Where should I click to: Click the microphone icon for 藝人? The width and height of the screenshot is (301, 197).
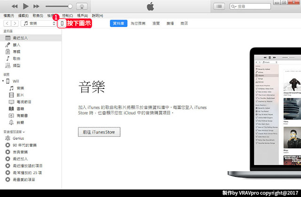click(8, 45)
